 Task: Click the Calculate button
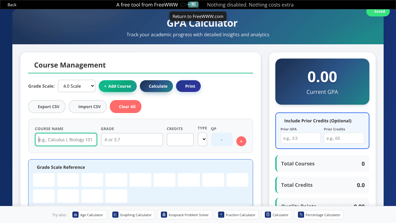[x=156, y=86]
